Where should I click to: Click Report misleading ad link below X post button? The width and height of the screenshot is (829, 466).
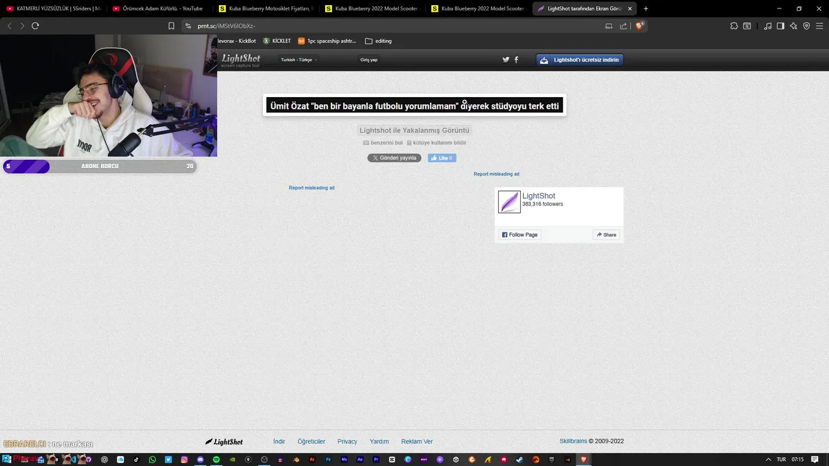click(312, 188)
